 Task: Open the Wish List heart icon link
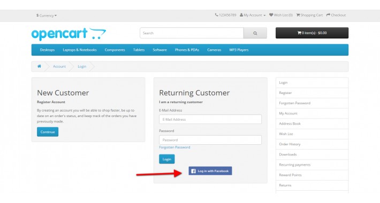point(281,15)
